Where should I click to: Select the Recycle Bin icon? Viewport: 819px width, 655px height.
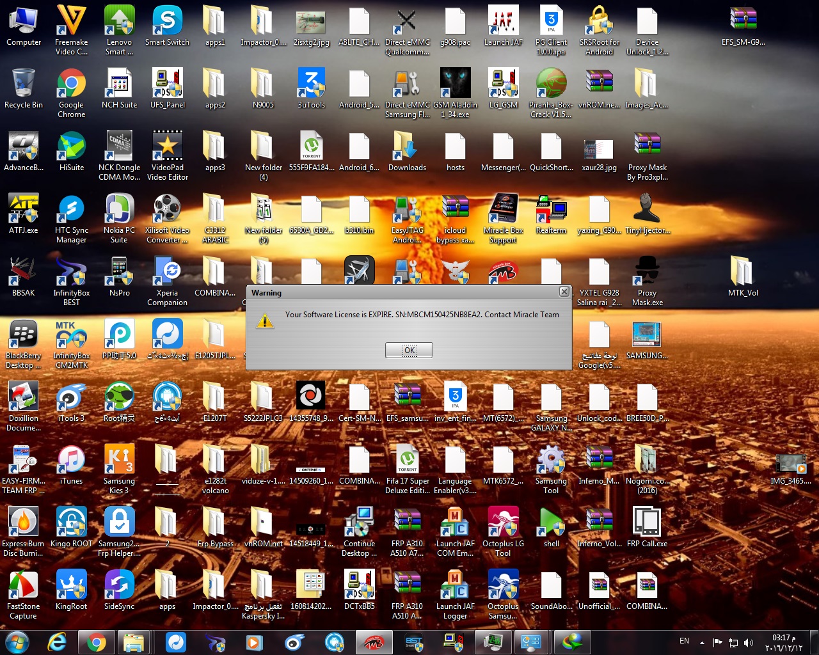[24, 89]
